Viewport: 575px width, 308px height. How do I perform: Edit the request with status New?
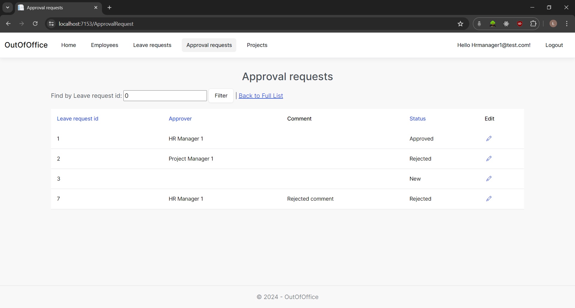[x=489, y=179]
